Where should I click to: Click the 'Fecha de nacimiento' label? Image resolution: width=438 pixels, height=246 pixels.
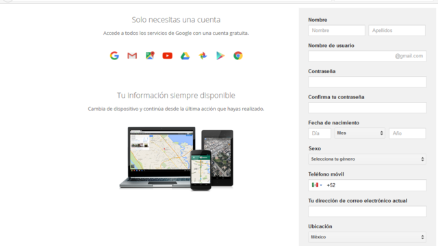point(333,123)
